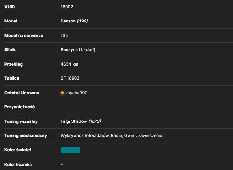Image resolution: width=233 pixels, height=170 pixels.
Task: Click the Benzyna (1.4dm³) engine value
Action: coord(78,49)
